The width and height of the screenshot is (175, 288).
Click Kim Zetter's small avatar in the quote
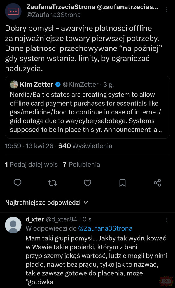[x=14, y=85]
